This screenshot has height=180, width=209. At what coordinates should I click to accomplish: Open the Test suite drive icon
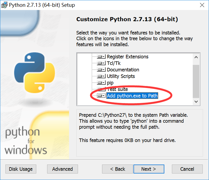[x=101, y=89]
